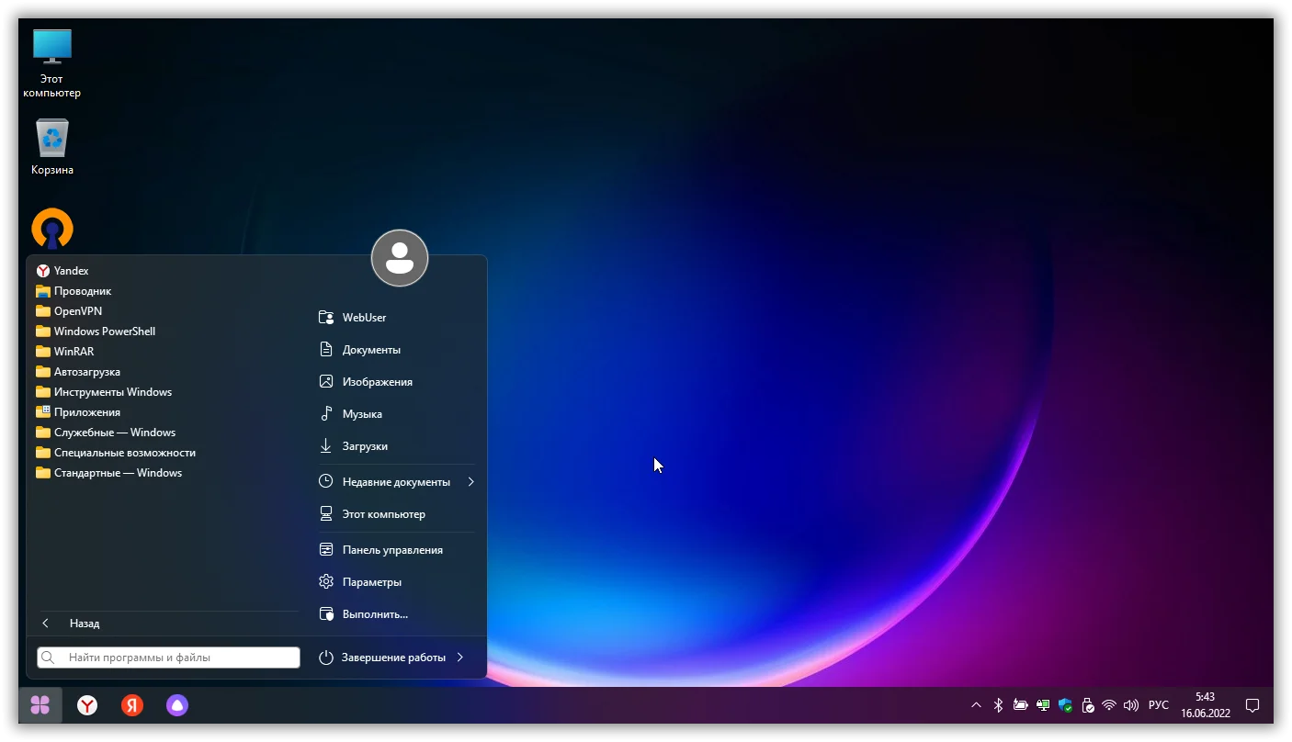Screen dimensions: 1292x742
Task: Open Wi-Fi network tray icon
Action: [1109, 705]
